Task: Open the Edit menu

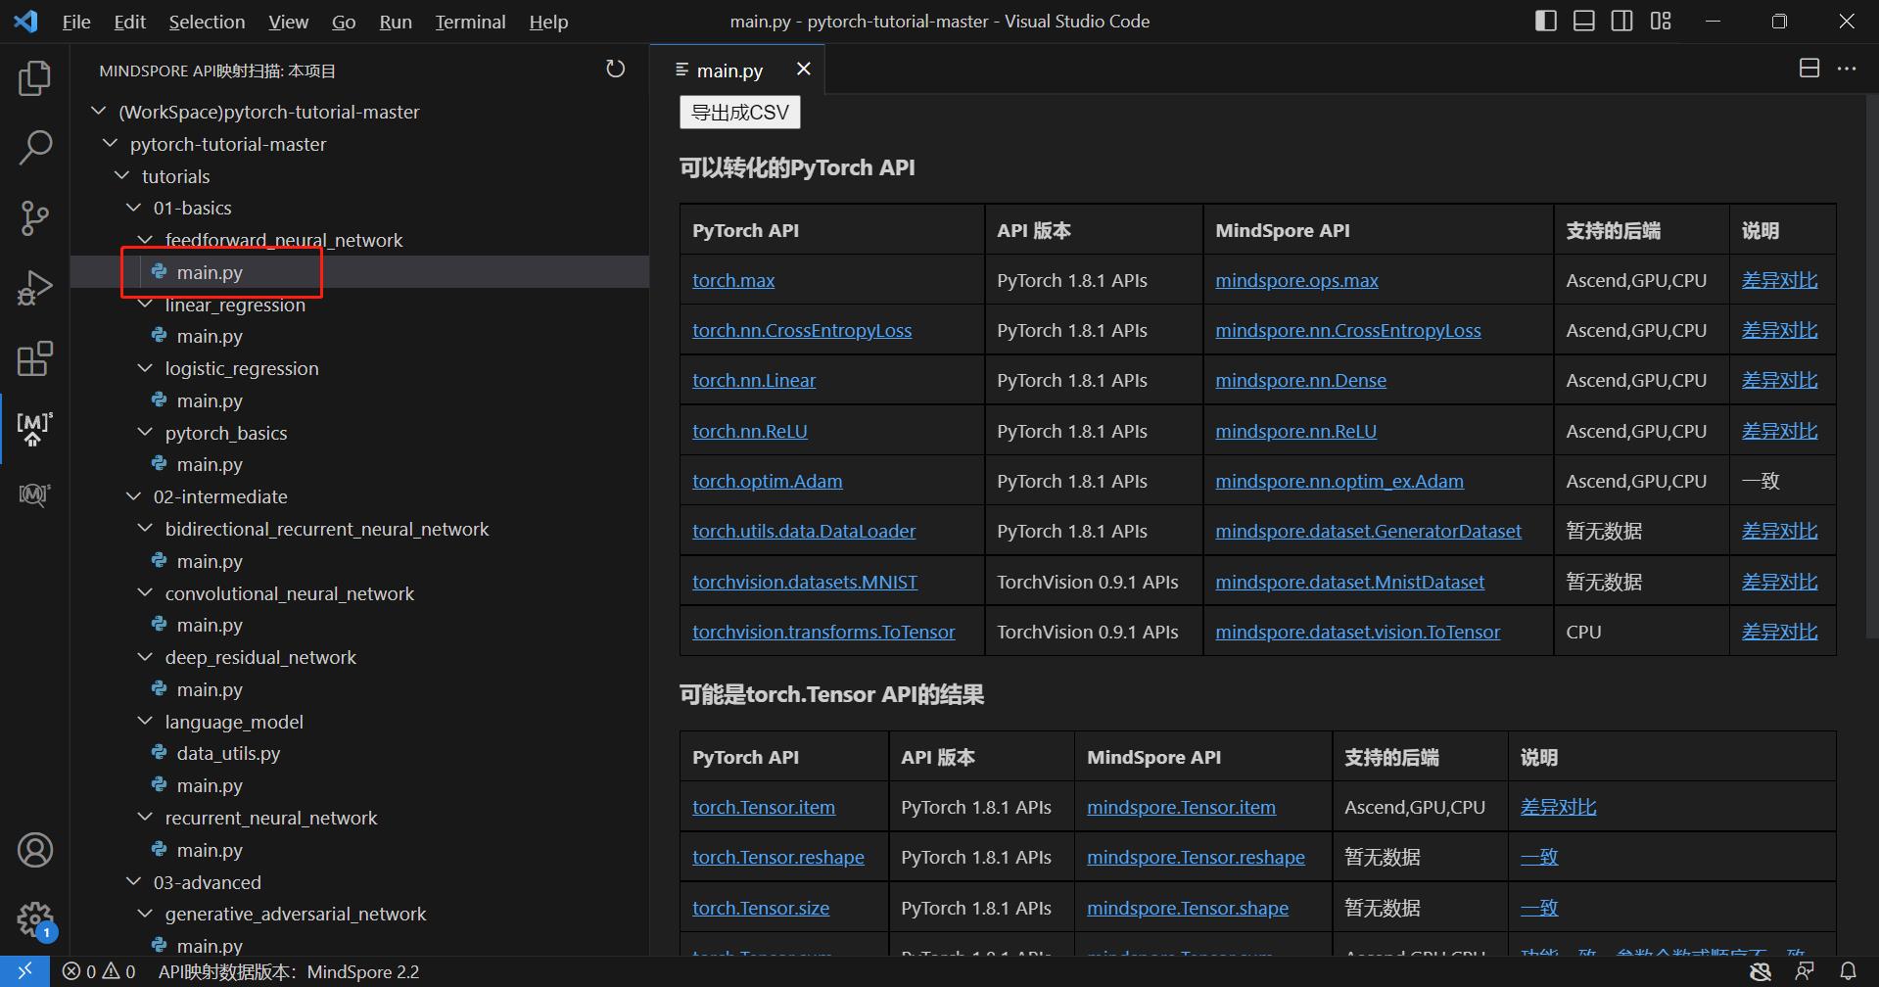Action: click(x=129, y=22)
